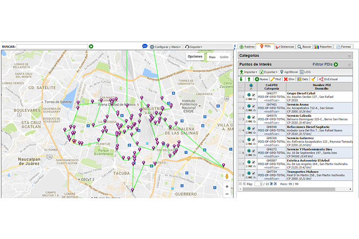Click «modificar» link for GH6377
The image size is (359, 239).
271,100
